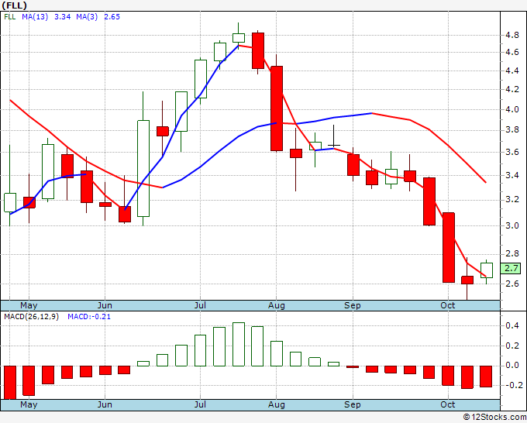Click the highlighted 2.7 current price label
The width and height of the screenshot is (527, 423).
(x=511, y=268)
